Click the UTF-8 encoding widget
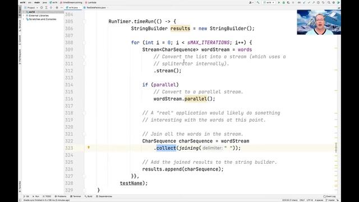This screenshot has width=359, height=202. [x=310, y=200]
